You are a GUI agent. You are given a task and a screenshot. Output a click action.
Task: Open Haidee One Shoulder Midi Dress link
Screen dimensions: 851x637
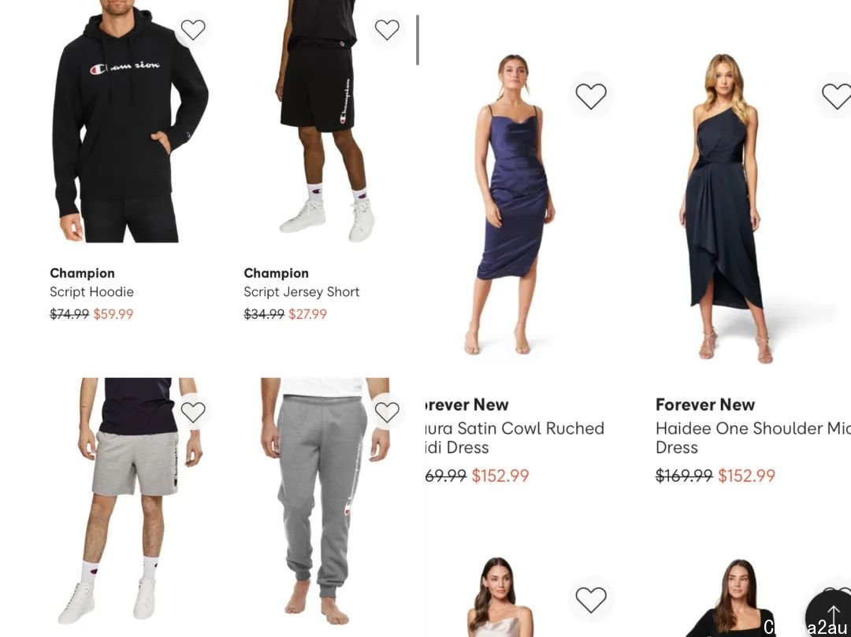point(753,438)
